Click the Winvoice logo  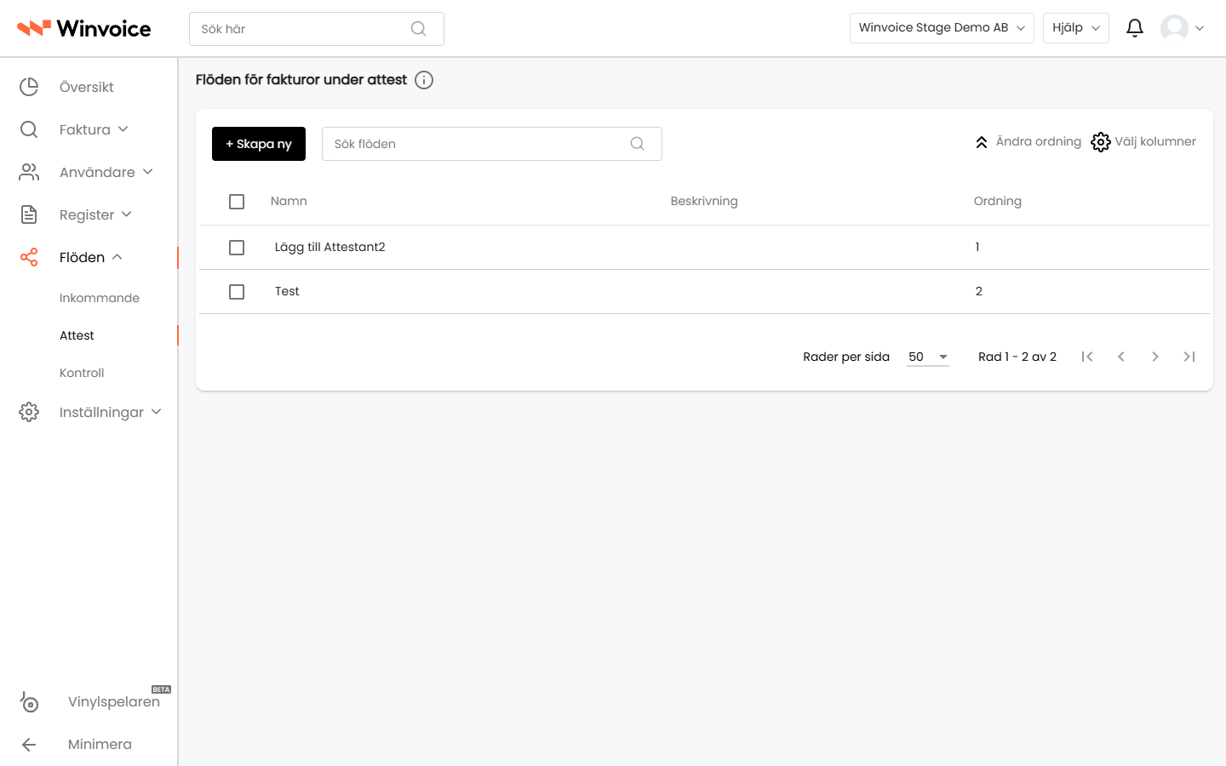(x=84, y=28)
